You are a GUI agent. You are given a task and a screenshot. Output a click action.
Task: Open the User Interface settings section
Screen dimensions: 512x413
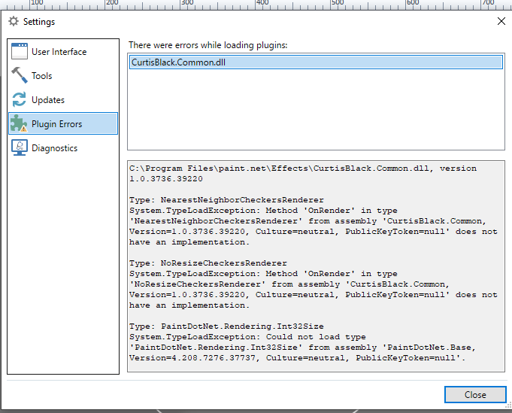63,51
